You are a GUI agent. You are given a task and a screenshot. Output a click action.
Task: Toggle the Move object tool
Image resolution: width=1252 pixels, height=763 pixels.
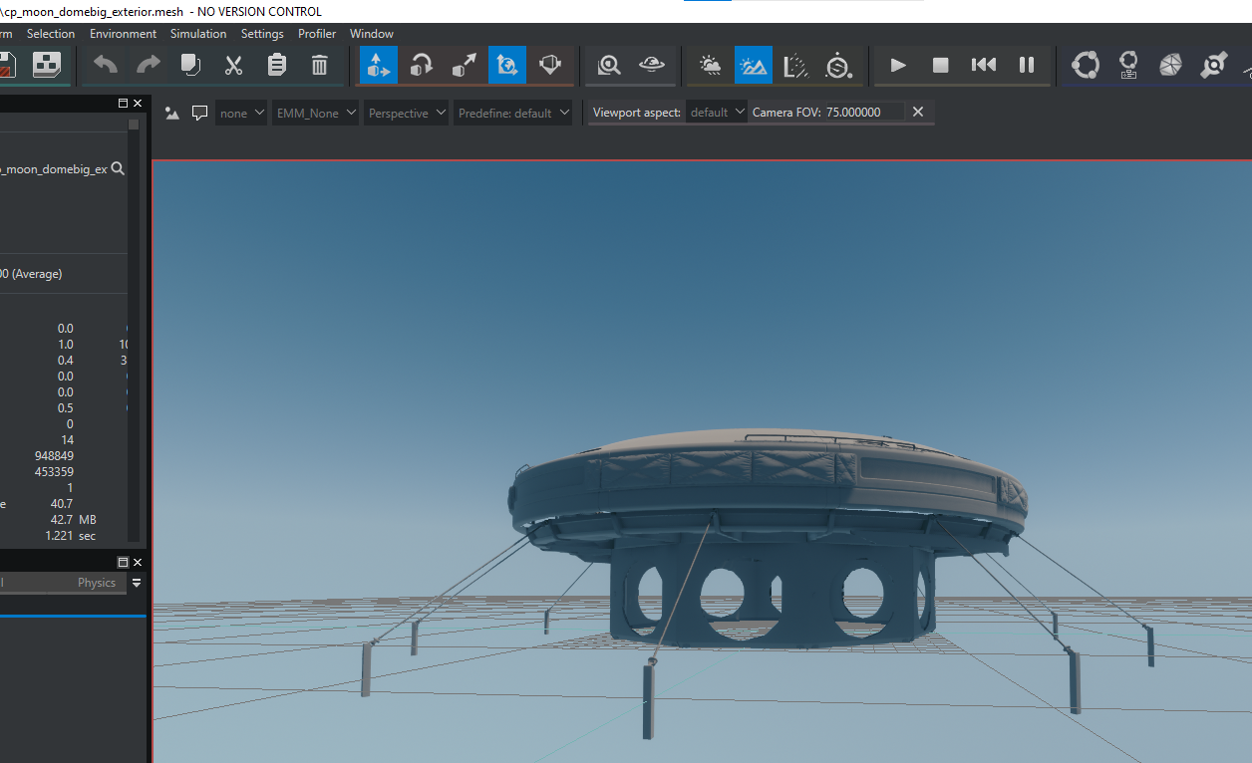coord(379,66)
